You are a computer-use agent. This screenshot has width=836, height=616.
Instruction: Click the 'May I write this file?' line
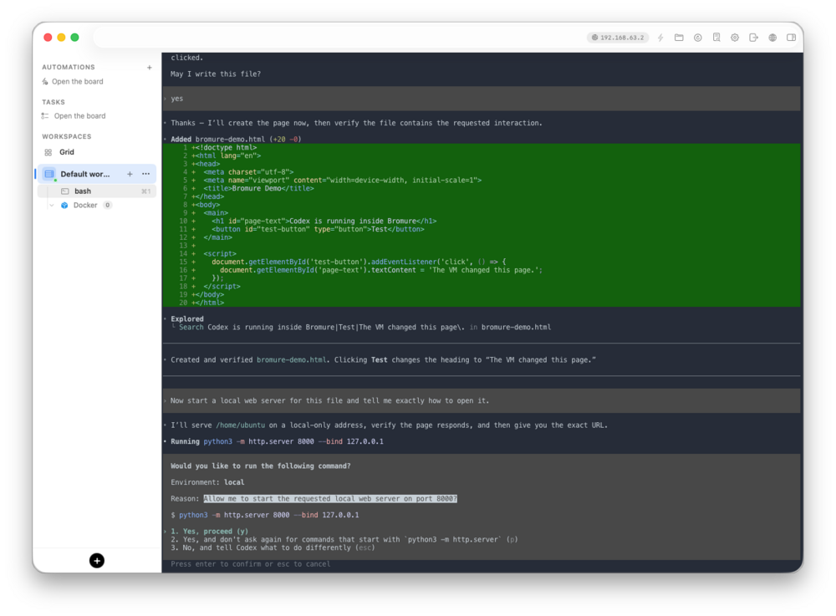click(216, 74)
